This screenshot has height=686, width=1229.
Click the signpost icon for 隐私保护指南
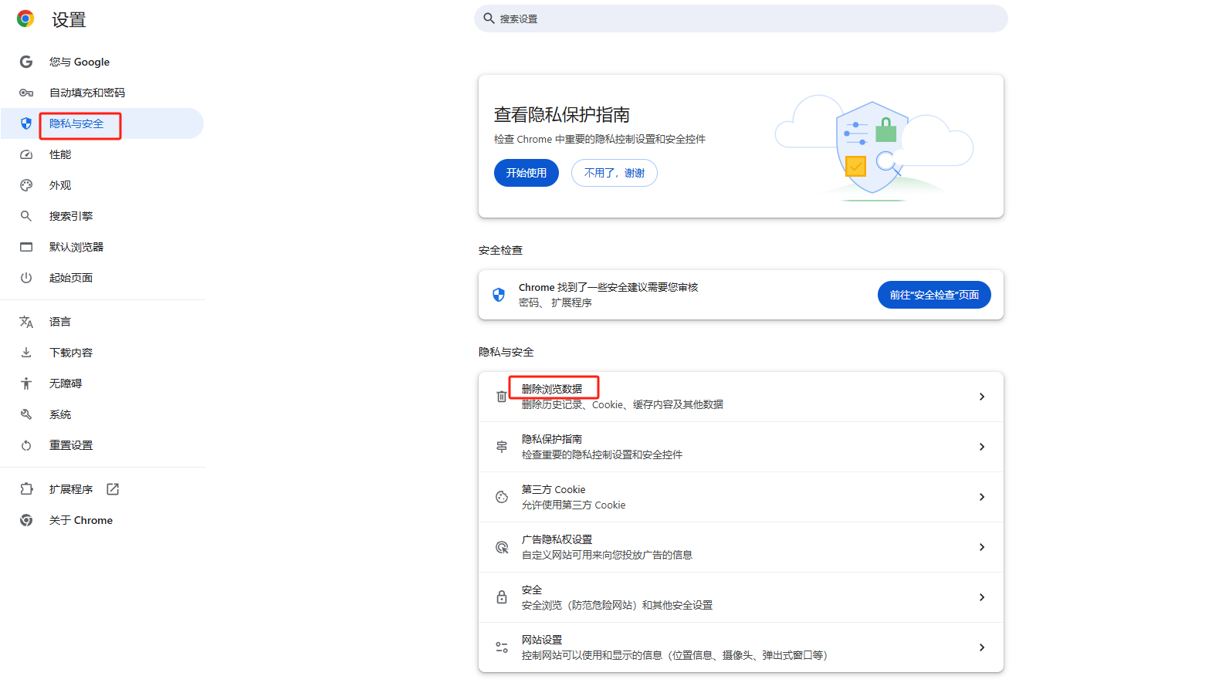click(x=502, y=447)
